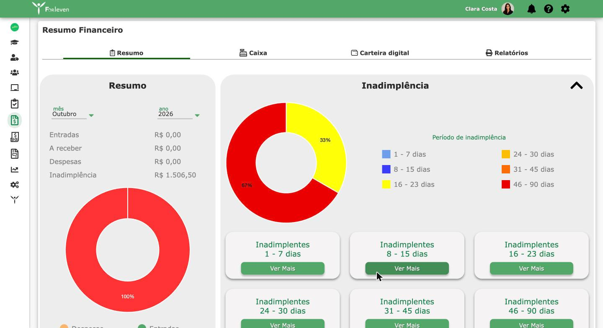Collapse the Inadimplência panel with chevron
The width and height of the screenshot is (603, 328).
coord(577,85)
